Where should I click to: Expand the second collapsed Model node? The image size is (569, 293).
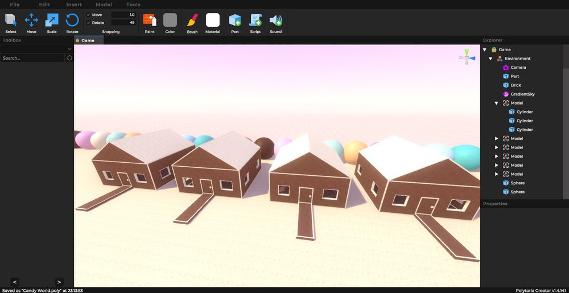[496, 147]
